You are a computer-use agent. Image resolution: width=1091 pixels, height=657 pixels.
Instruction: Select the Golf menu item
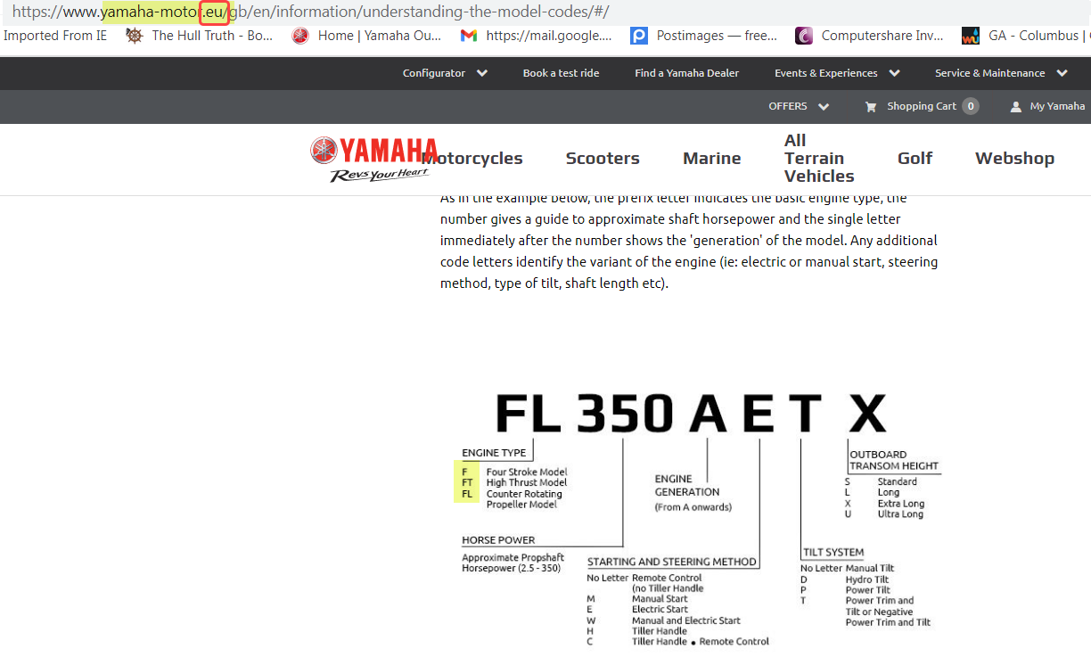click(915, 158)
